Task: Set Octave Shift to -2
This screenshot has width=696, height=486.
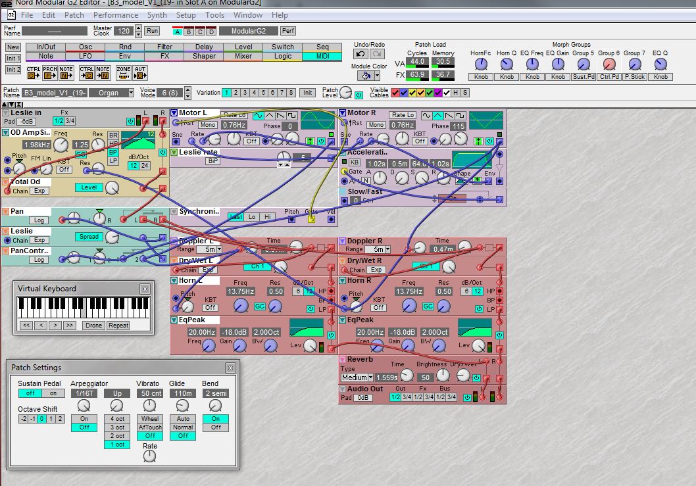Action: tap(23, 418)
